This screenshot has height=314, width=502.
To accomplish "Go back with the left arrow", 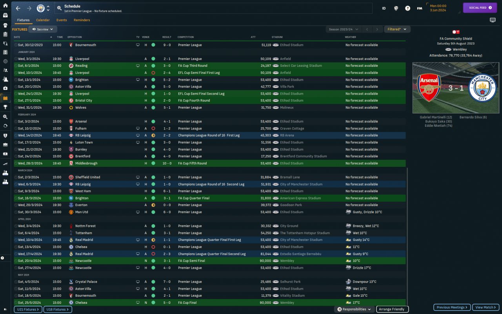I will pyautogui.click(x=18, y=8).
